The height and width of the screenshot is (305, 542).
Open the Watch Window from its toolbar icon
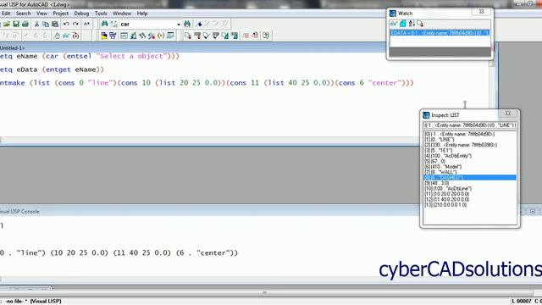(x=170, y=36)
